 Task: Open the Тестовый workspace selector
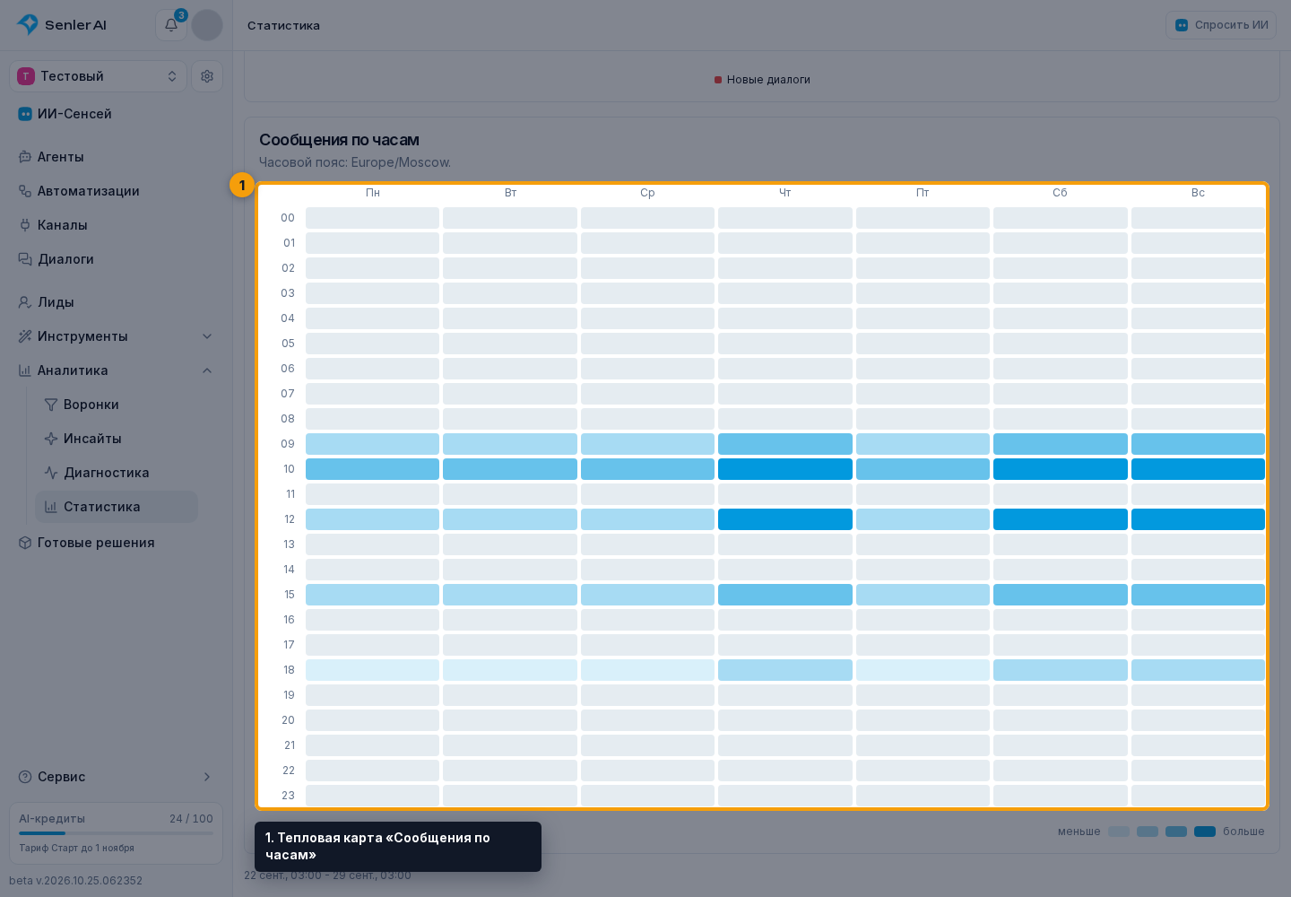(98, 76)
